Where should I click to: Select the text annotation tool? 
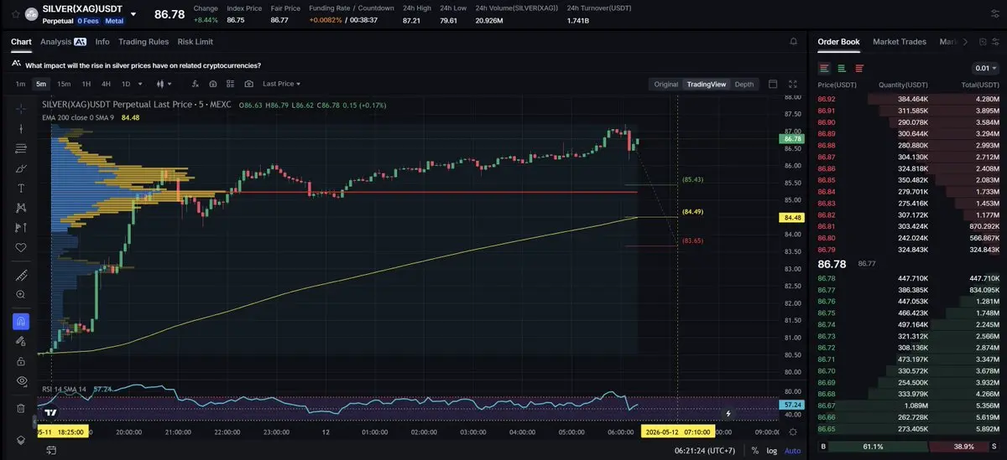click(21, 188)
